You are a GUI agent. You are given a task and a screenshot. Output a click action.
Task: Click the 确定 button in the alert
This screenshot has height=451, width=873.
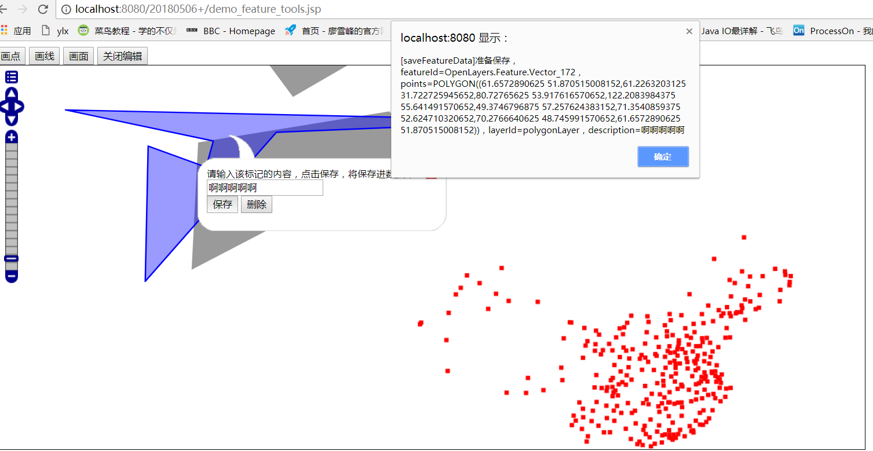click(663, 157)
